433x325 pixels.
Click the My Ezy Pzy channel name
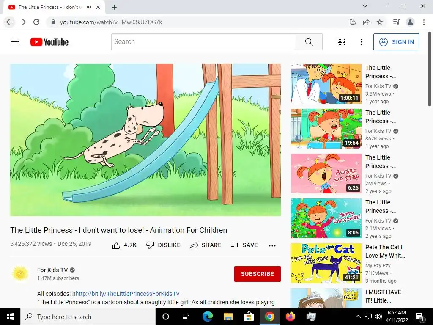378,266
